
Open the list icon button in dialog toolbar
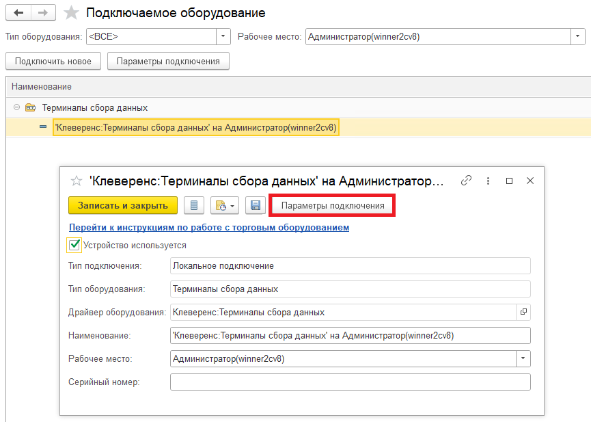[194, 205]
